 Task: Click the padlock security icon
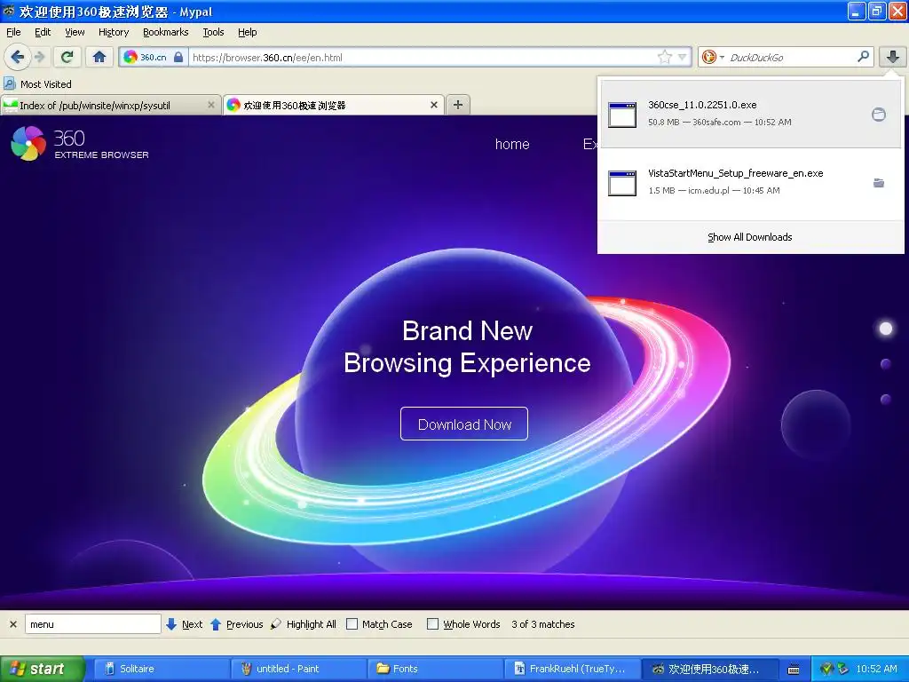(x=178, y=57)
